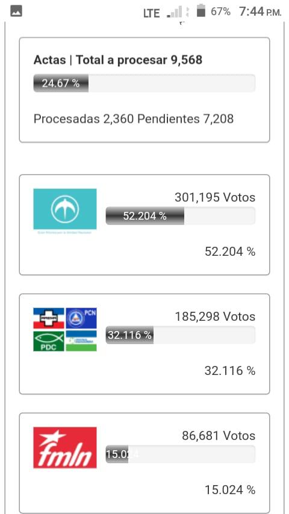Viewport: 289px width, 514px height.
Task: Tap the LTE signal strength icon
Action: [x=174, y=12]
